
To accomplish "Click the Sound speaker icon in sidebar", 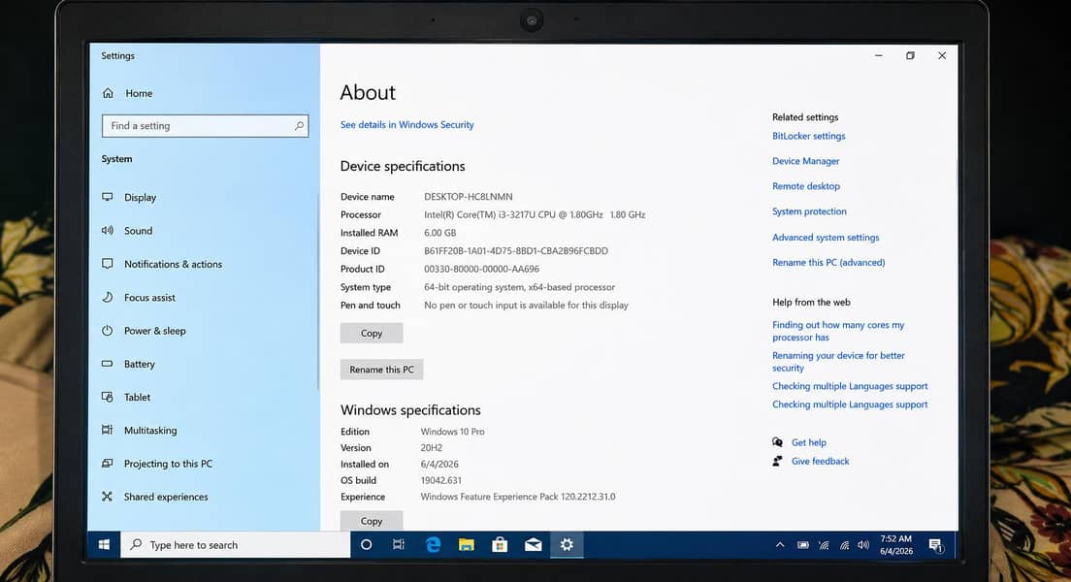I will click(108, 230).
